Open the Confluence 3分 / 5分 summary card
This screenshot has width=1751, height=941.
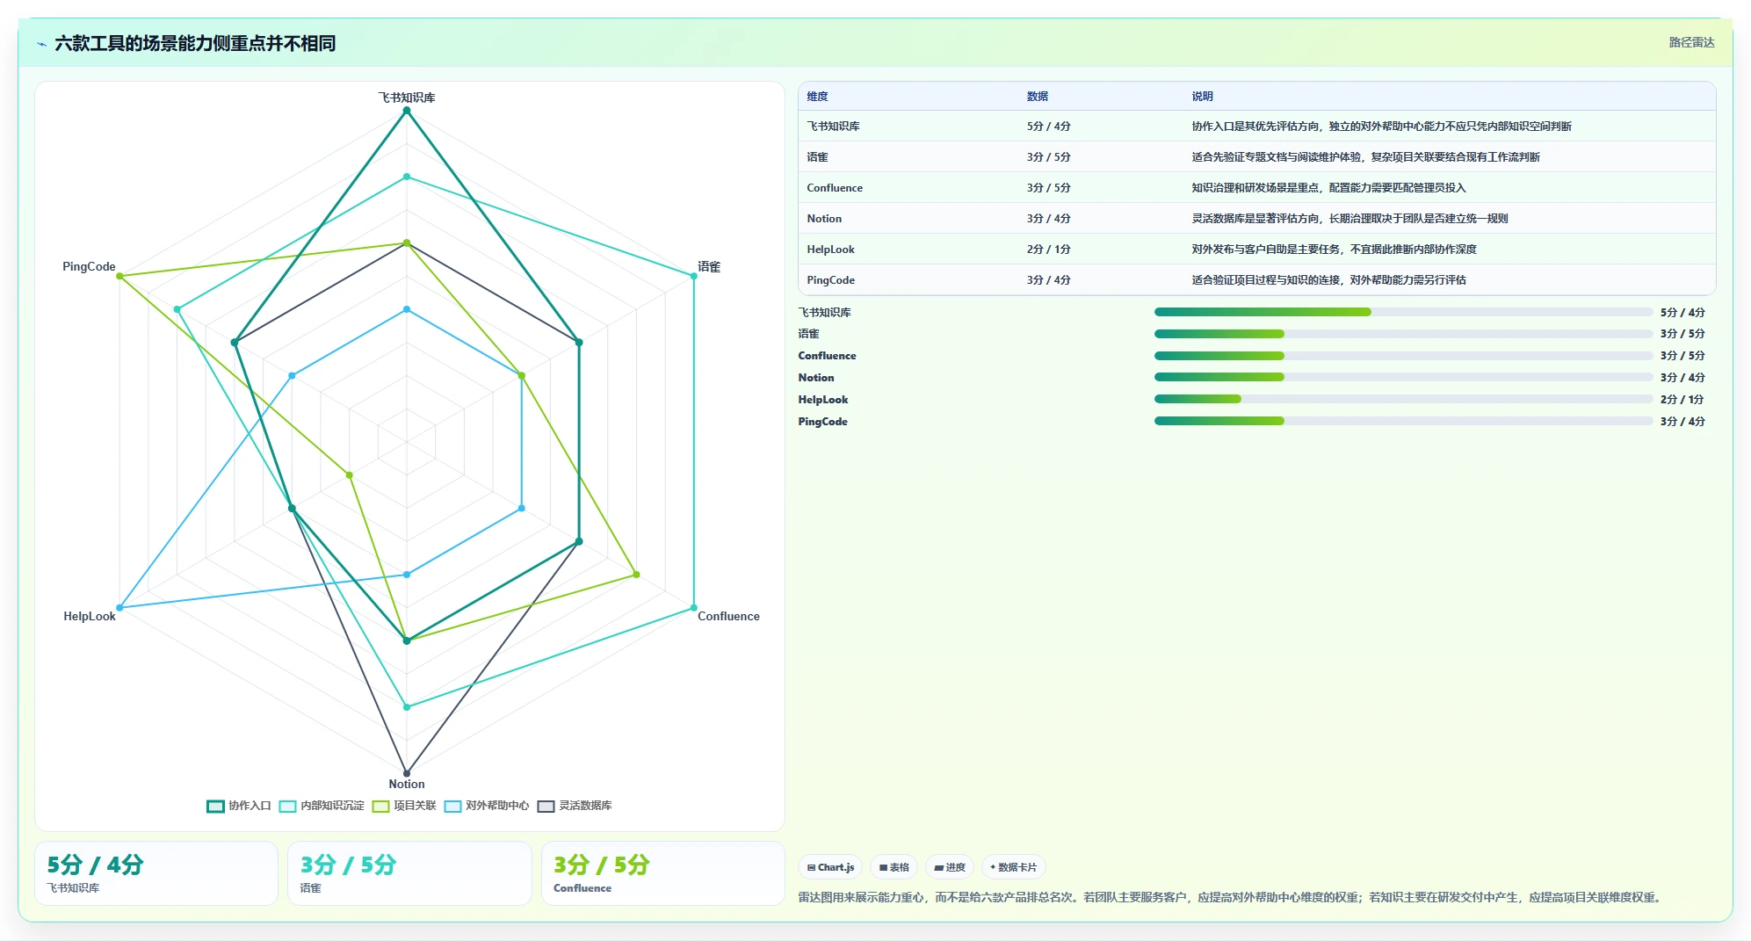662,873
